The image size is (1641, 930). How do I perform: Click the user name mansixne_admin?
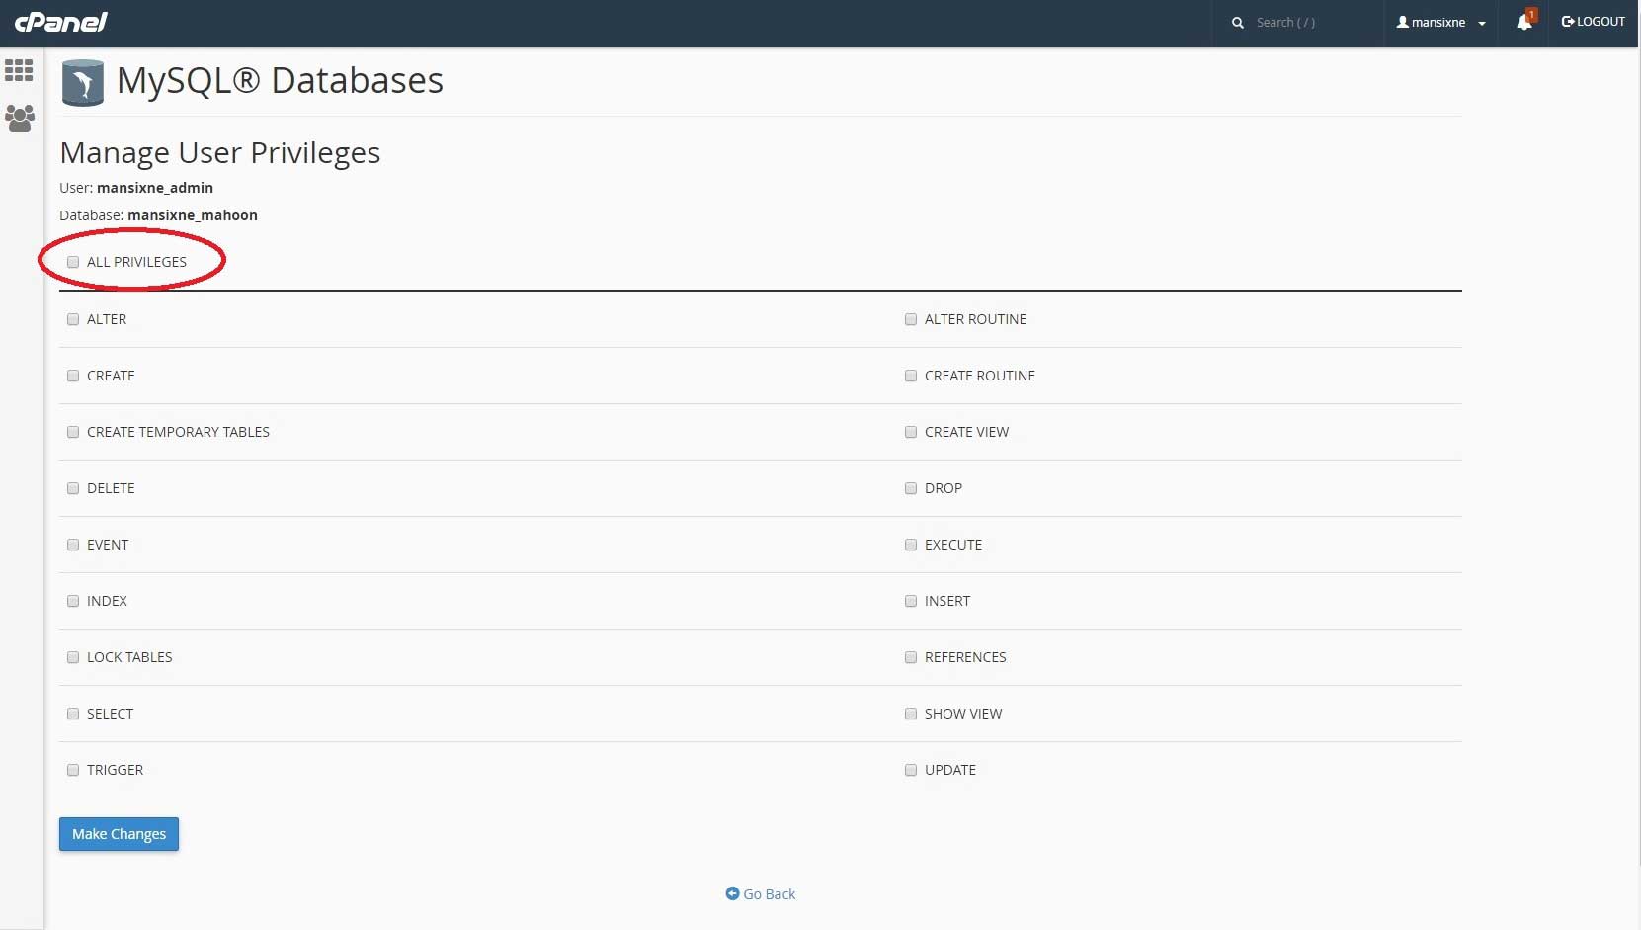(155, 188)
